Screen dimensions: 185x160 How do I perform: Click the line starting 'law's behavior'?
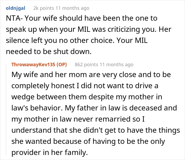[x=94, y=108]
